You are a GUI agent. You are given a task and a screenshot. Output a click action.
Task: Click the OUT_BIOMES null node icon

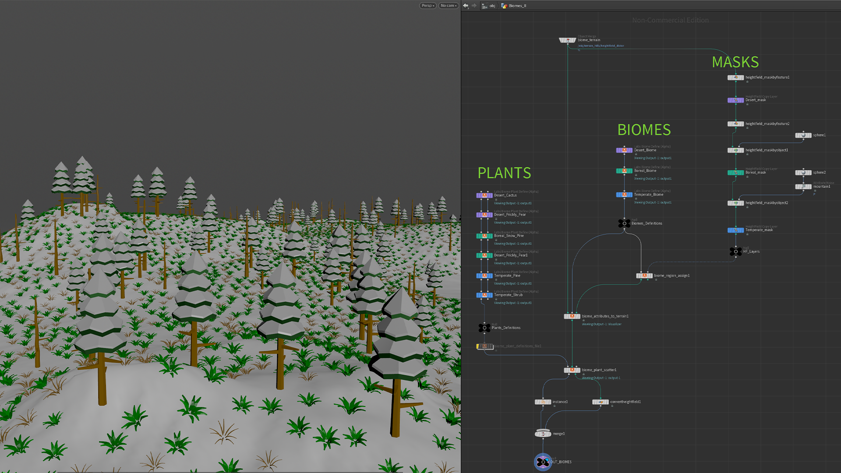click(x=542, y=461)
